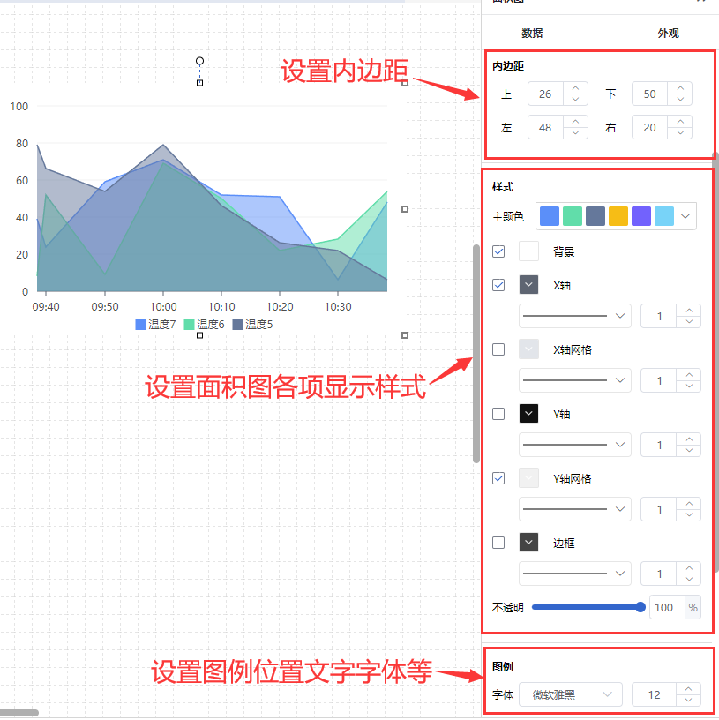Pick the purple theme color swatch
Viewport: 719px width, 720px height.
click(x=641, y=216)
